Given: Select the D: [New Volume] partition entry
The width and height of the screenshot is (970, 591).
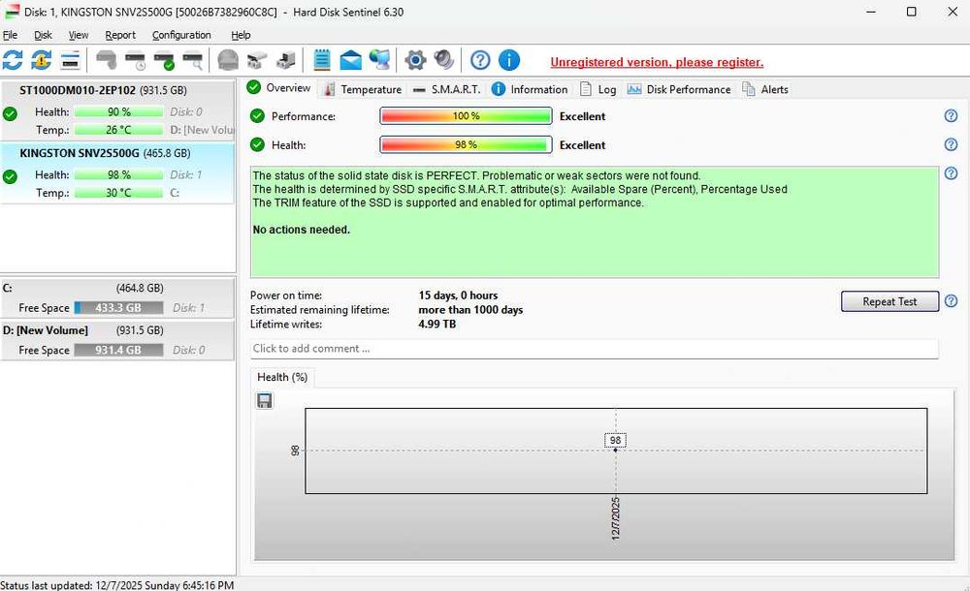Looking at the screenshot, I should point(117,340).
